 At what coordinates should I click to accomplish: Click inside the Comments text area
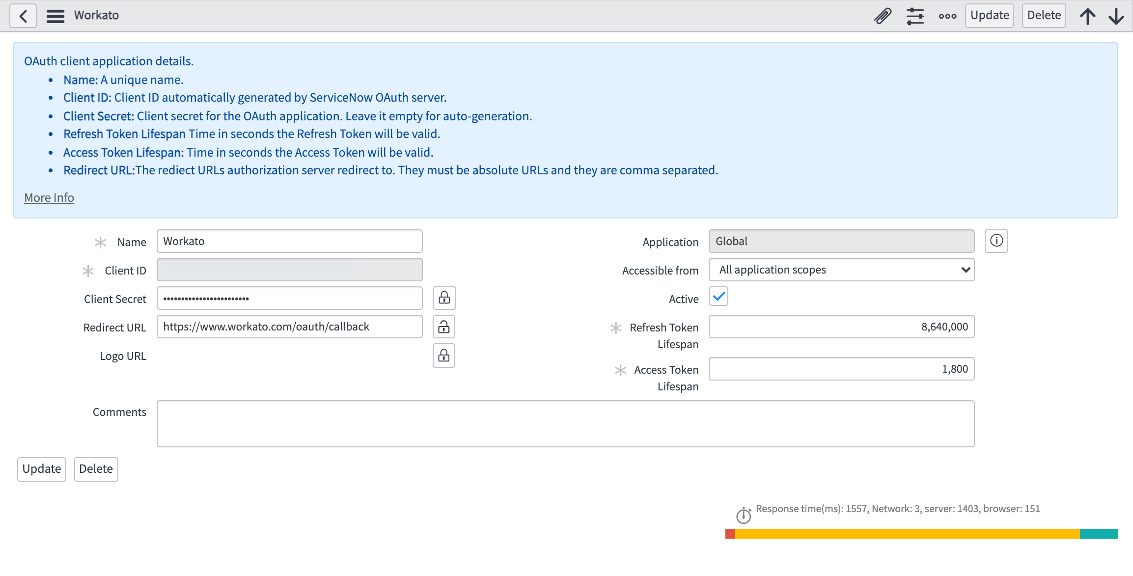point(565,423)
